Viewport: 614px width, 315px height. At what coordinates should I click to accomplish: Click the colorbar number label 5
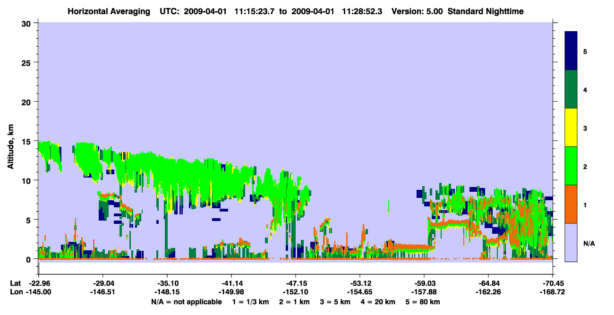coord(585,51)
